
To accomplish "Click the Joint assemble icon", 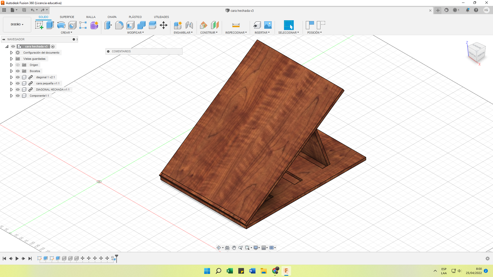I will pos(189,25).
